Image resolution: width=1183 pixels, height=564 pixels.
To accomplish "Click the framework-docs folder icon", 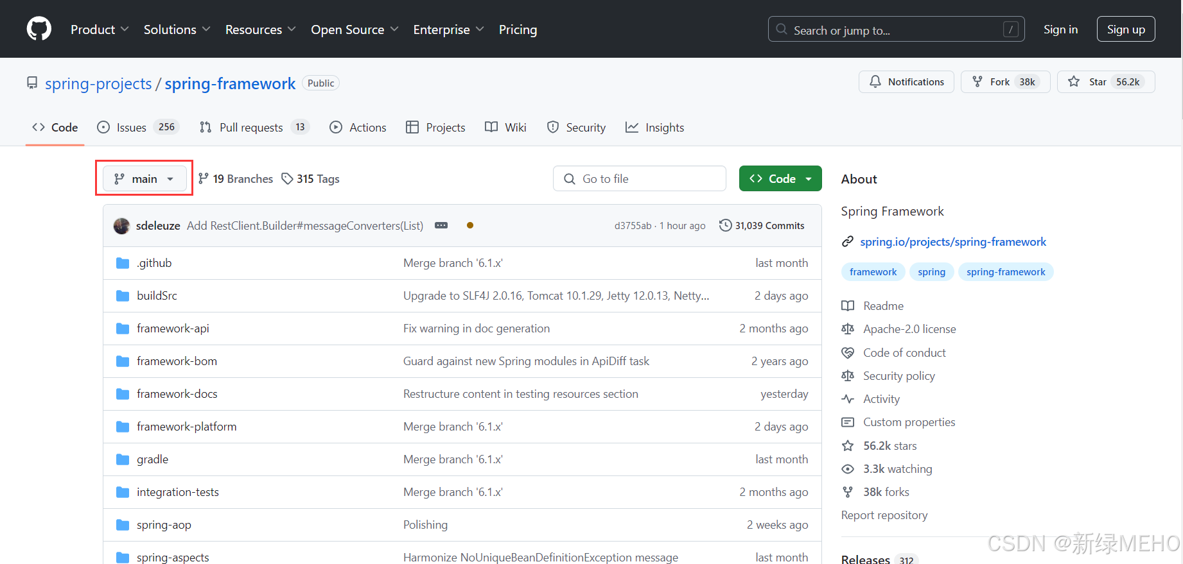I will [x=123, y=394].
